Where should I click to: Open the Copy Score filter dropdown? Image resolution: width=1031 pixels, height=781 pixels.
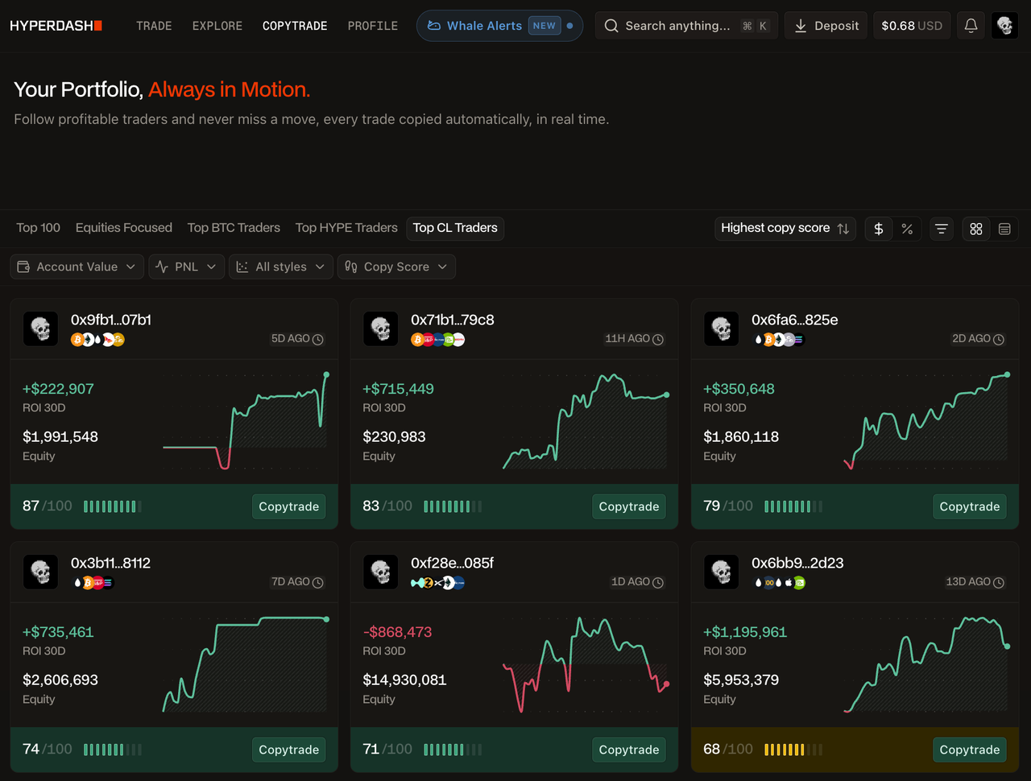(396, 267)
